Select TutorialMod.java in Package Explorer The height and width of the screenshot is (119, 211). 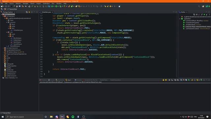[15, 46]
